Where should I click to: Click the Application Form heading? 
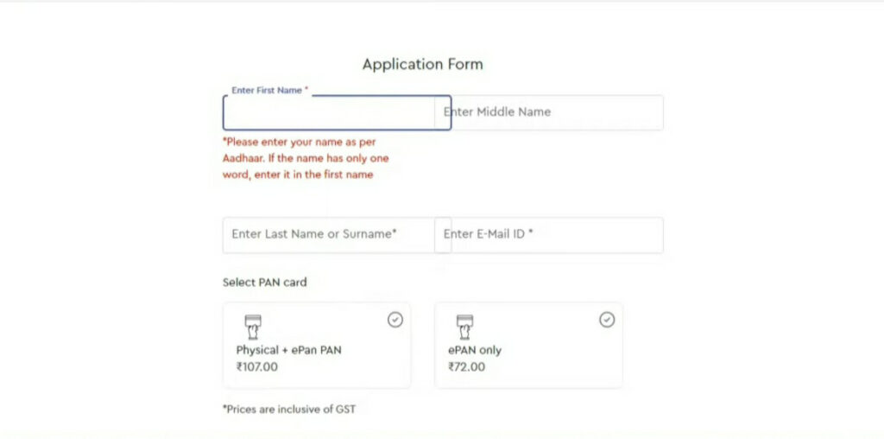(x=422, y=65)
